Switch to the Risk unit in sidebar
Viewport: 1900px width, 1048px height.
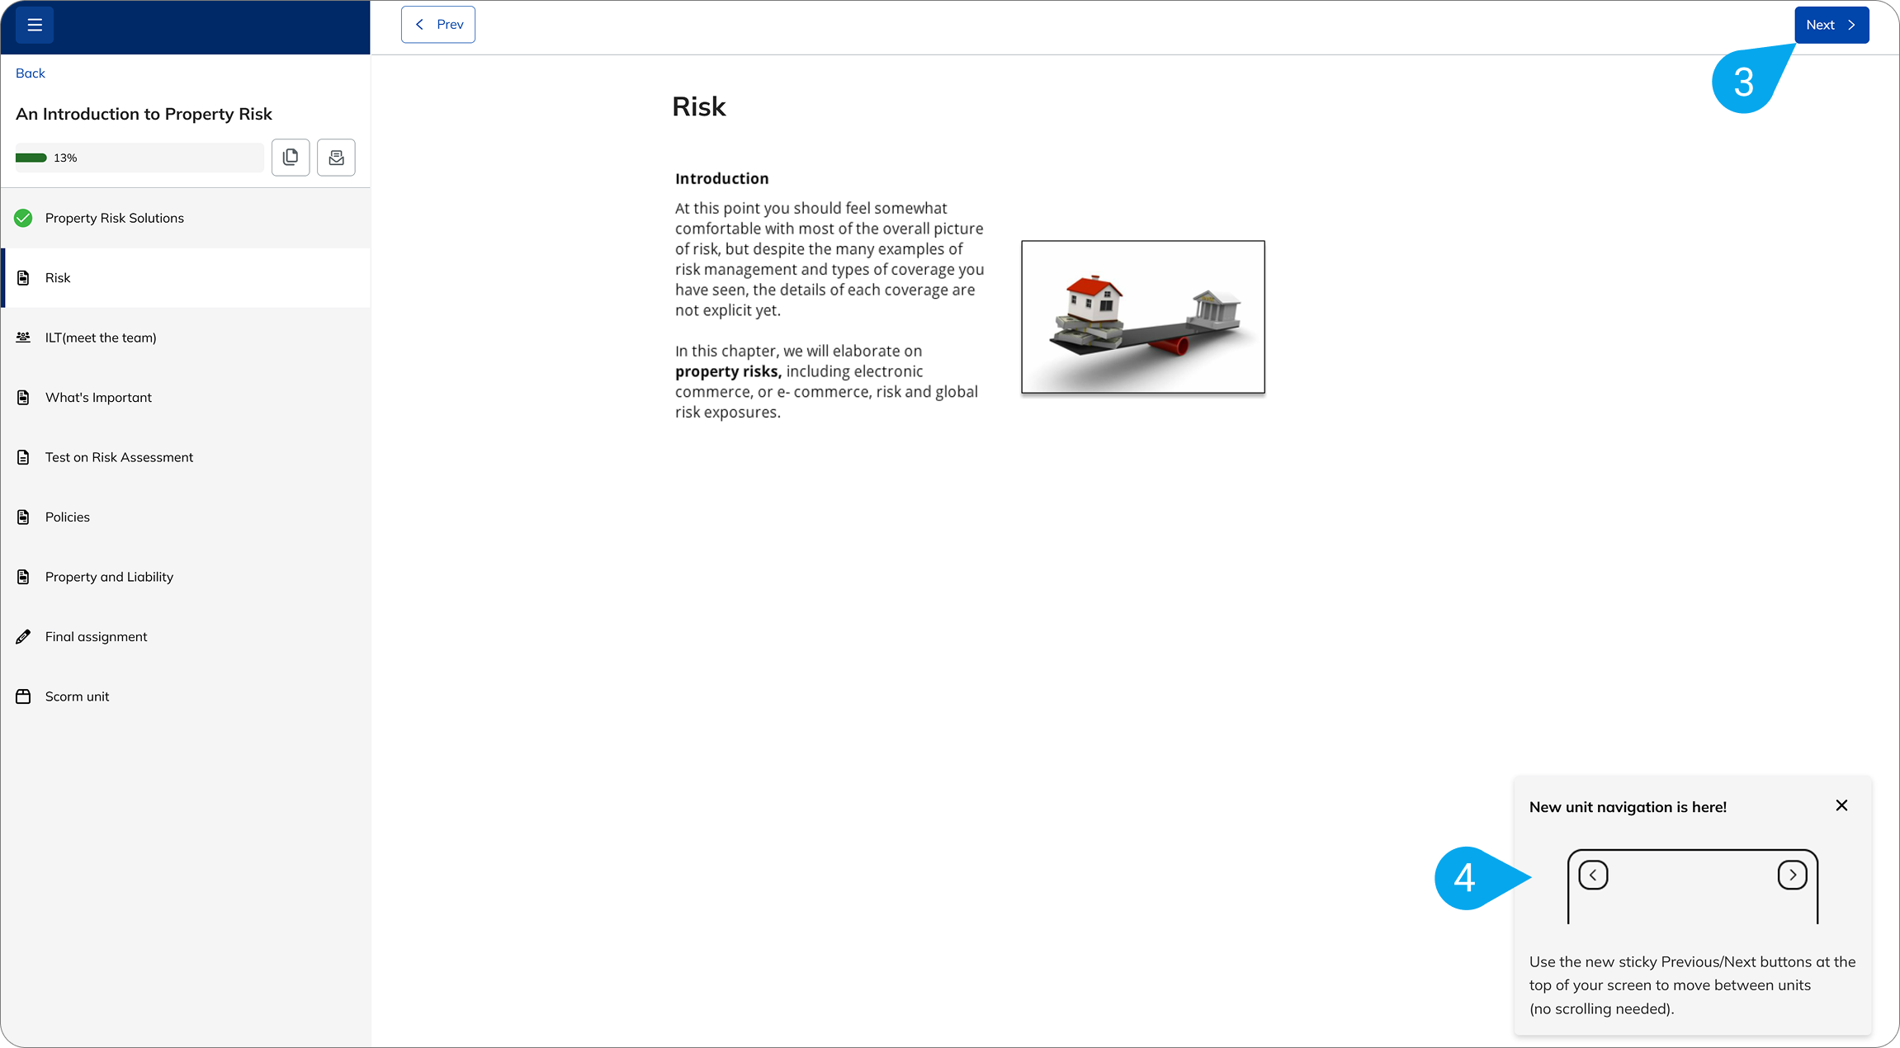(57, 277)
